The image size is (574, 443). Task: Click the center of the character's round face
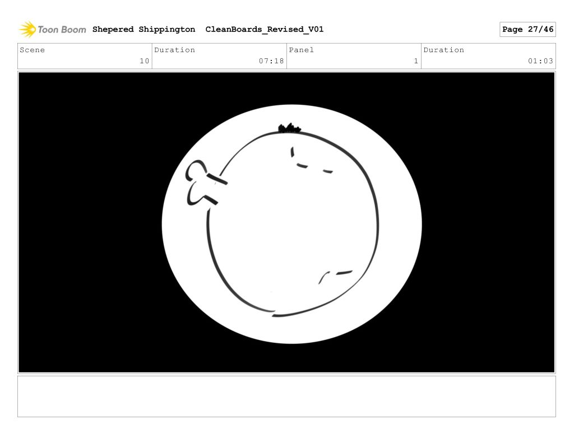291,224
